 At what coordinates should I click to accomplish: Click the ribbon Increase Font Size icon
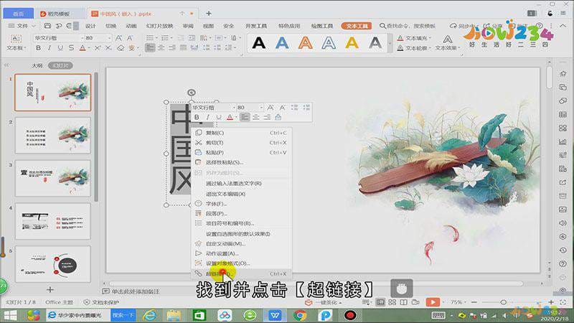click(118, 38)
